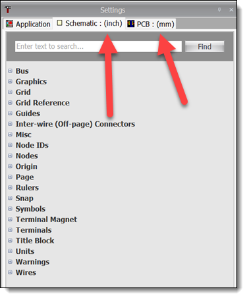The height and width of the screenshot is (298, 247).
Task: Select the Page label
Action: click(x=25, y=177)
